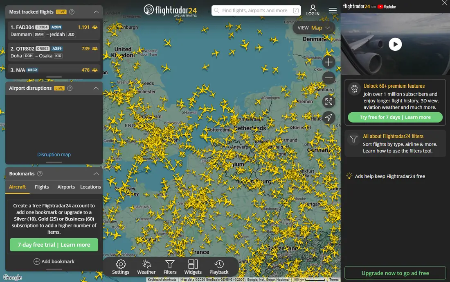Click Add bookmark
Viewport: 450px width, 282px height.
pyautogui.click(x=54, y=262)
